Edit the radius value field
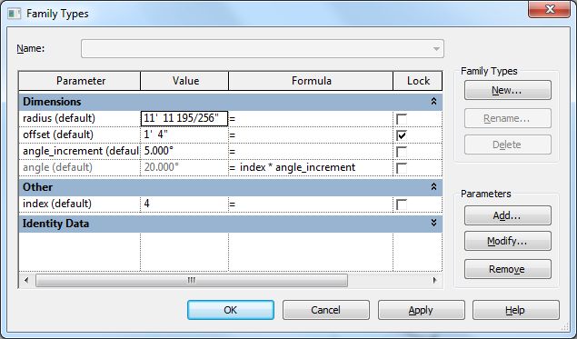 click(184, 118)
